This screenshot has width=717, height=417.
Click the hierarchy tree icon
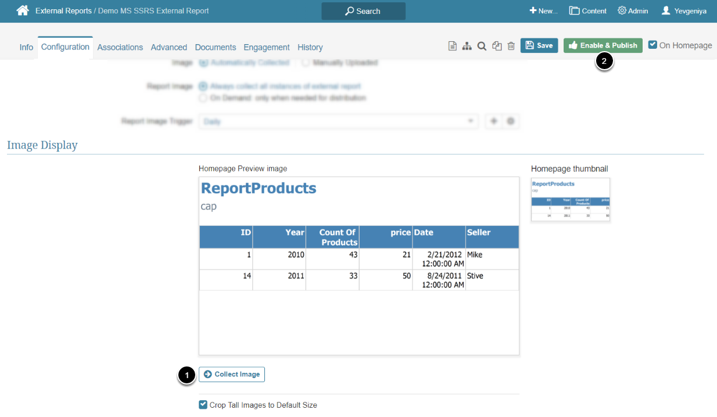[467, 46]
